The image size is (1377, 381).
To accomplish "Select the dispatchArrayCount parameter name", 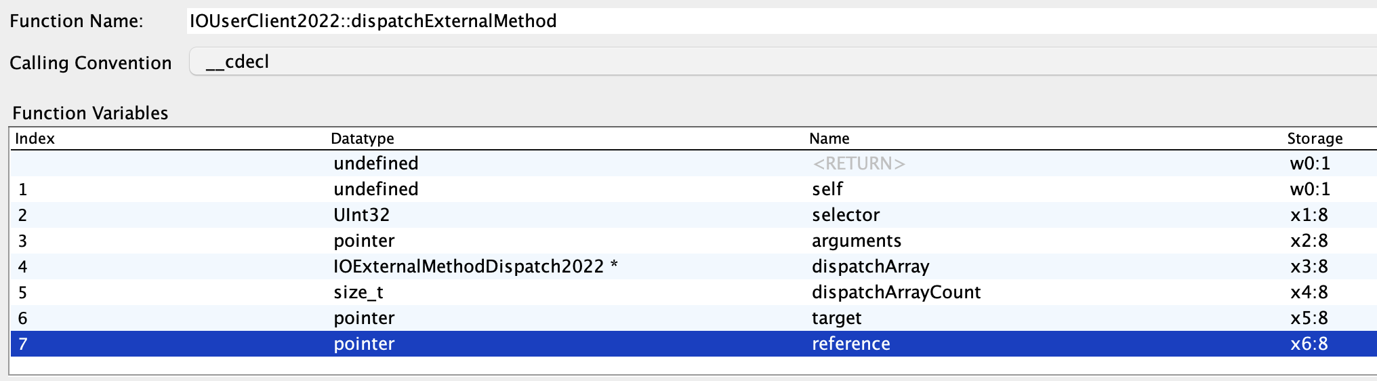I will [x=896, y=292].
